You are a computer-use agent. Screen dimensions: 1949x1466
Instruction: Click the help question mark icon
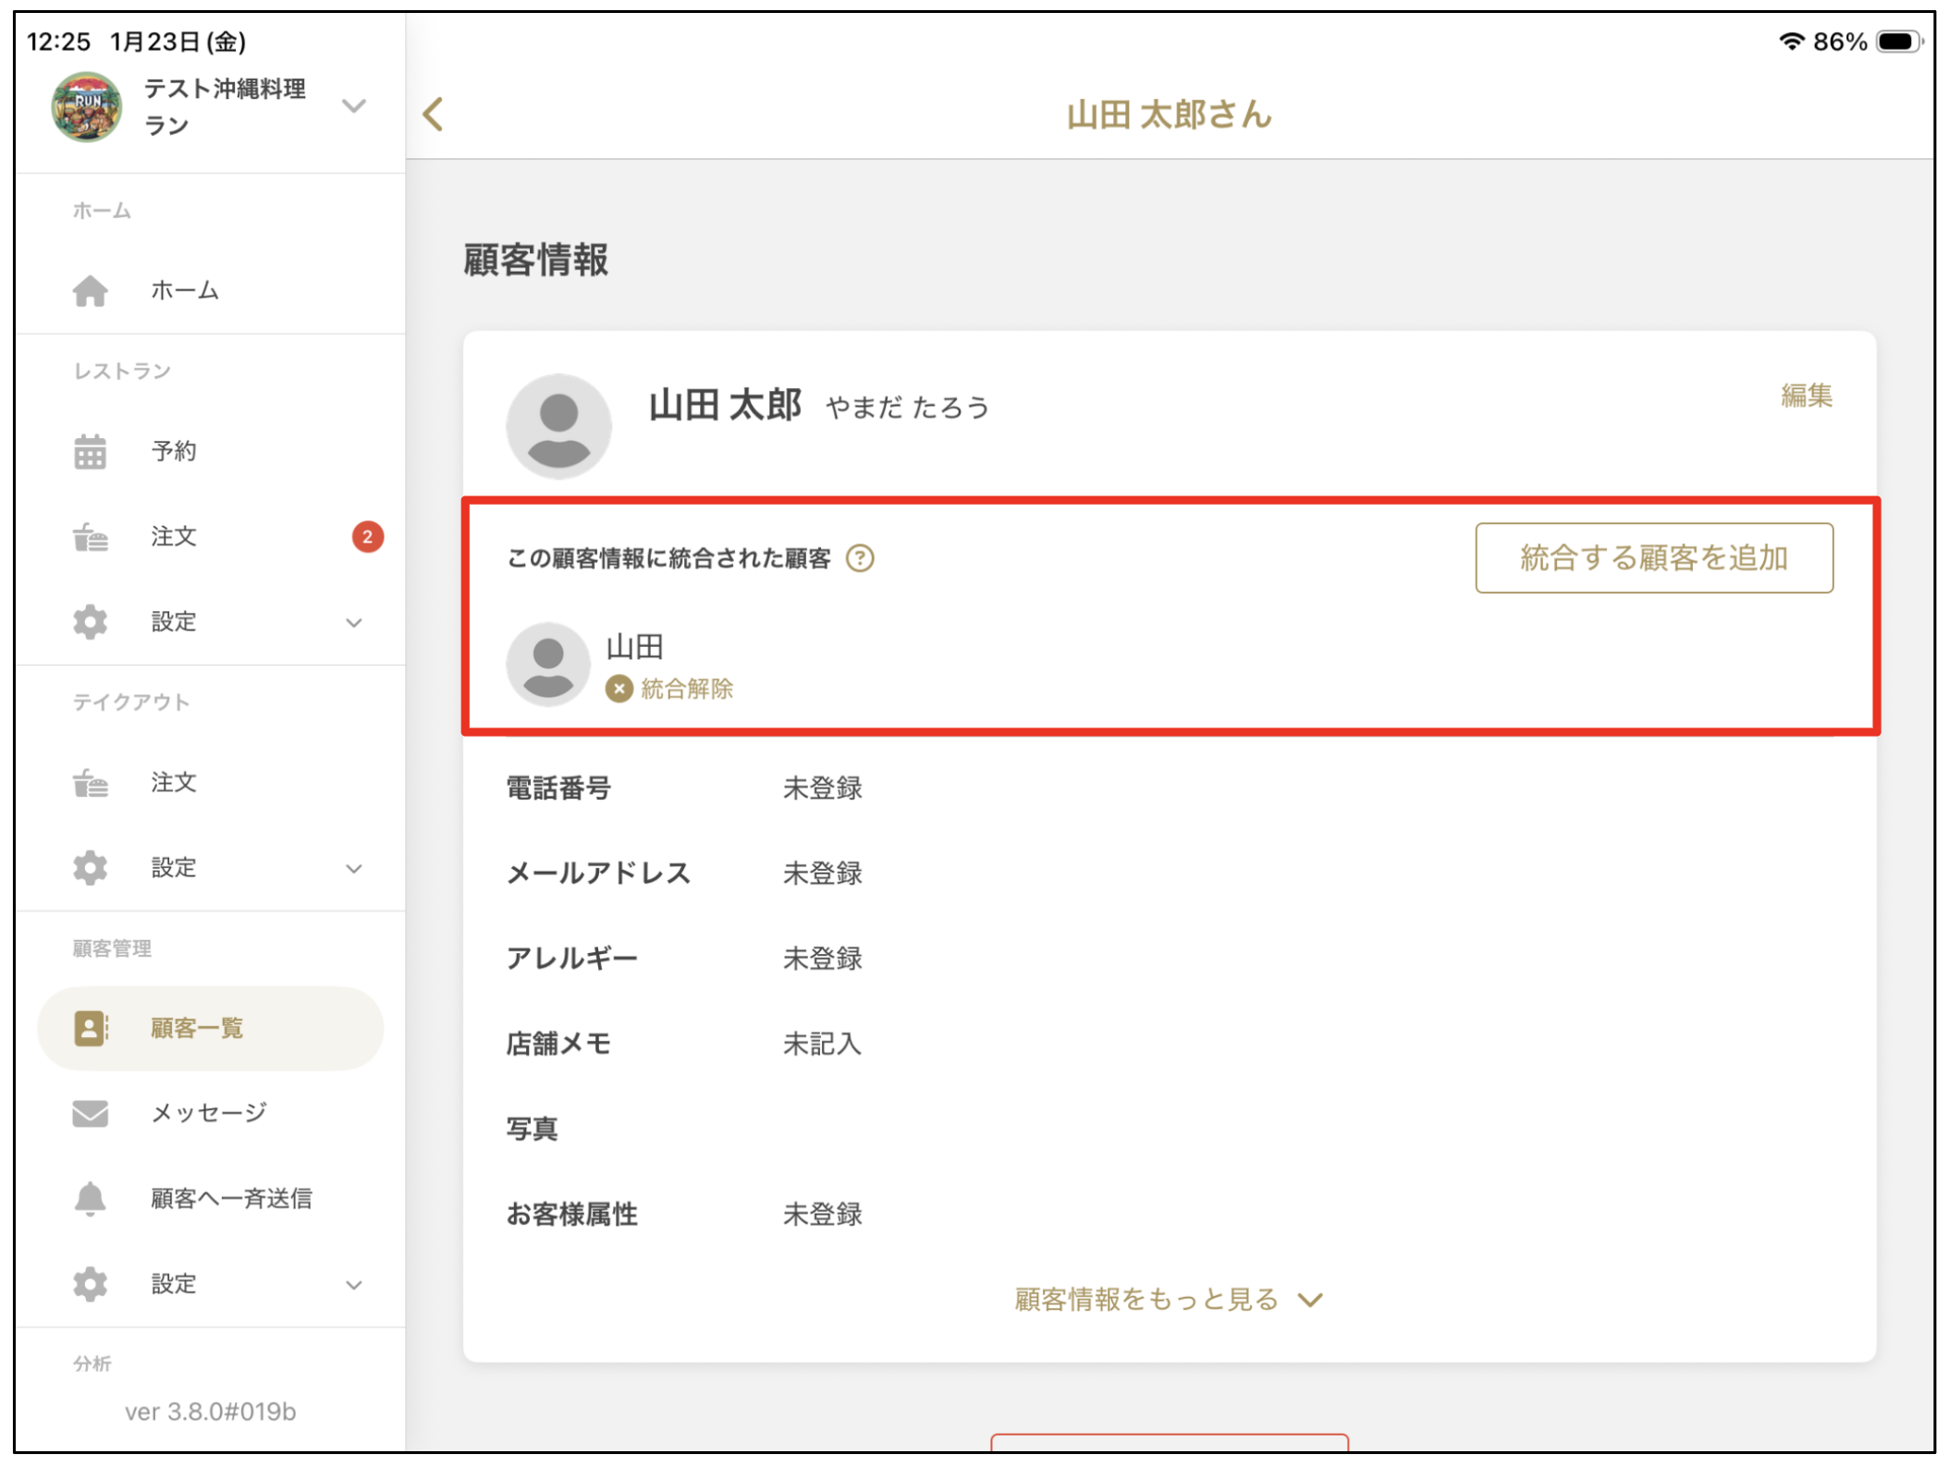[860, 558]
